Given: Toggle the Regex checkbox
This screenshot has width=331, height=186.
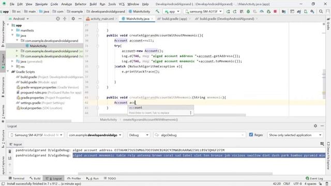Looking at the screenshot, I should tap(251, 135).
